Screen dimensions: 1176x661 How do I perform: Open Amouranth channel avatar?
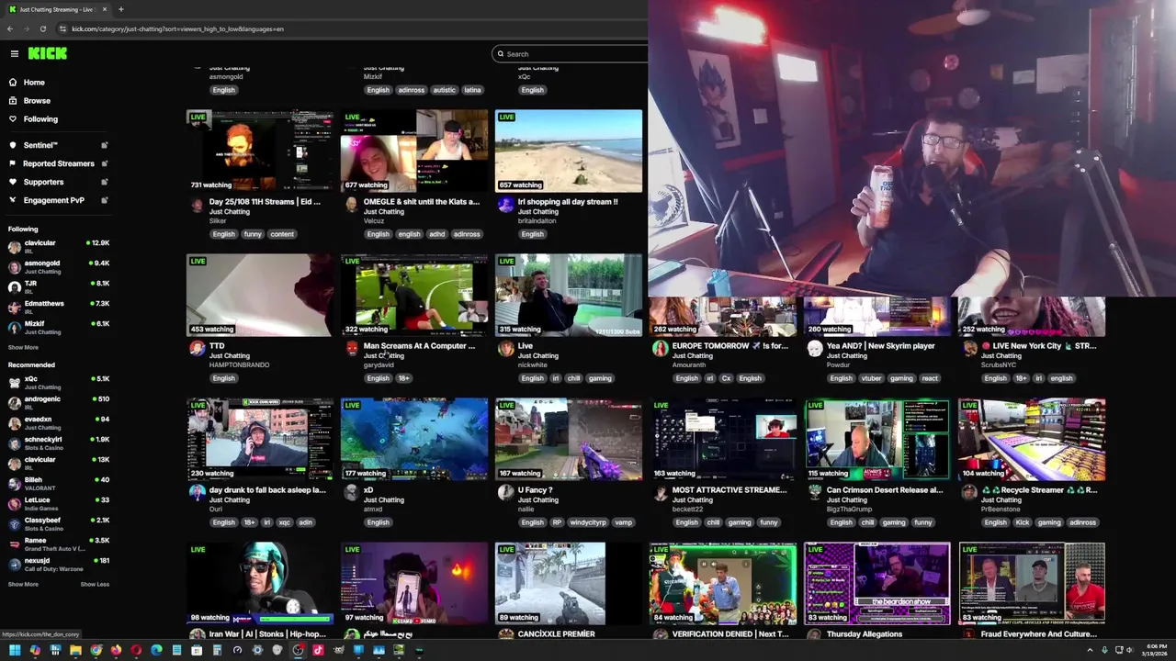pos(660,349)
